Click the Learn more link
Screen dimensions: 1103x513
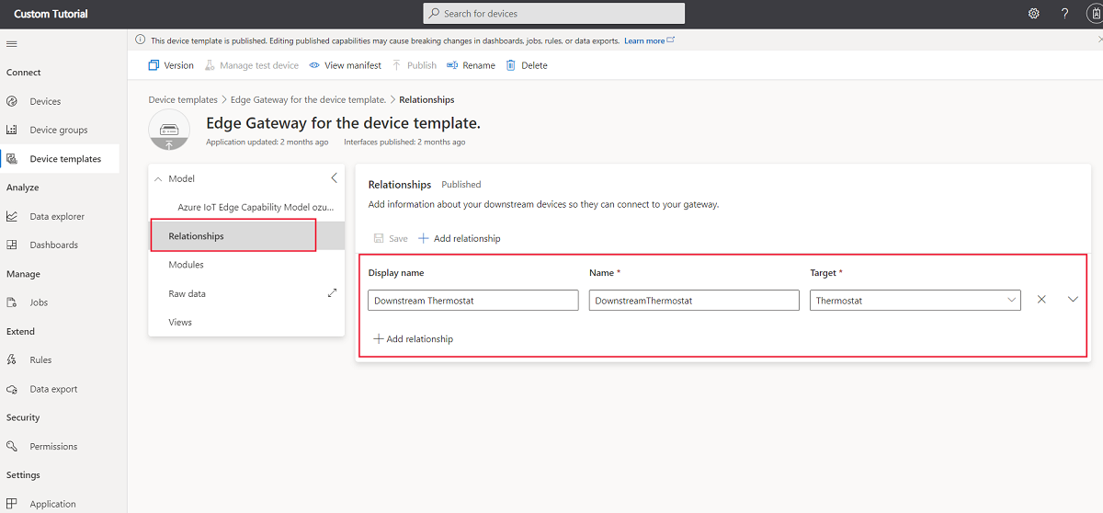tap(644, 40)
